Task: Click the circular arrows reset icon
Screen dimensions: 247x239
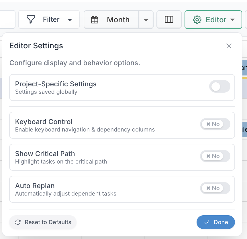Action: click(18, 222)
